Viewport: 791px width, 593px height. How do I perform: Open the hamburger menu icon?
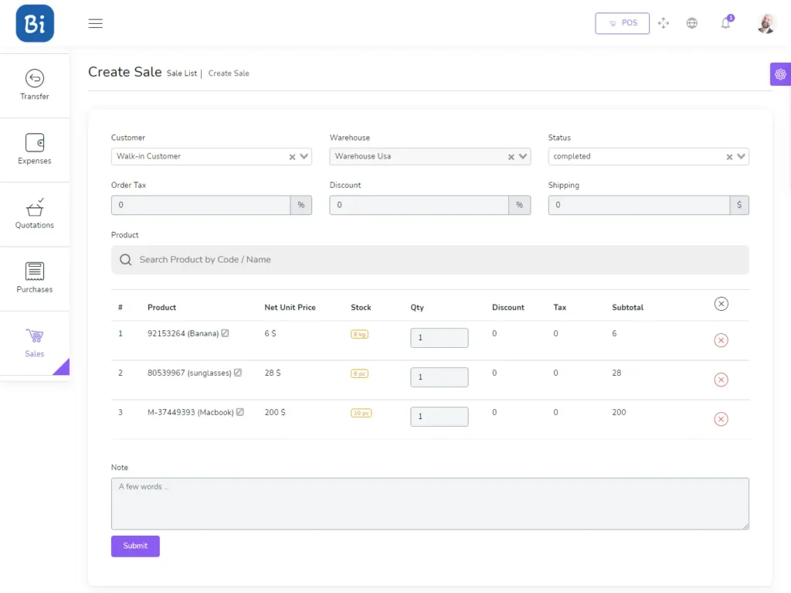click(x=95, y=23)
